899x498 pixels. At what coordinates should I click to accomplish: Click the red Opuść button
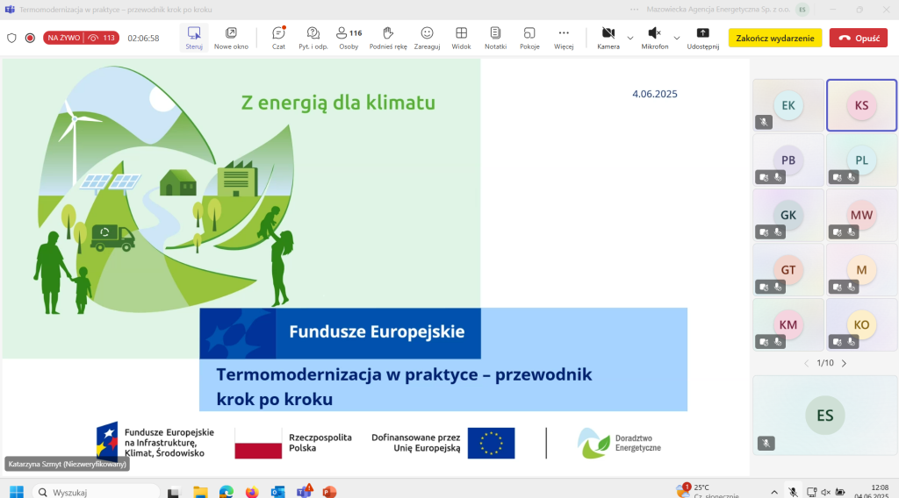859,38
